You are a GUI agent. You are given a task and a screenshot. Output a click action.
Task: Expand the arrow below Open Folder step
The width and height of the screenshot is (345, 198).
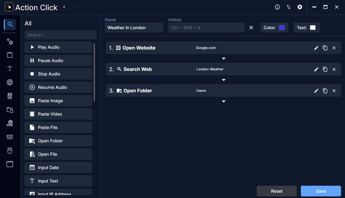point(224,101)
